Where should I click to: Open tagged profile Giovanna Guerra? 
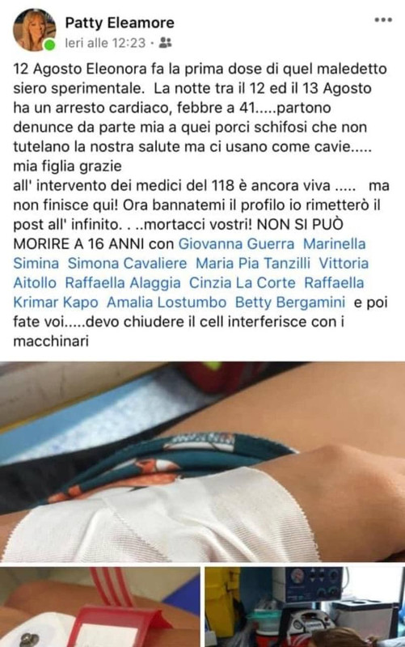pyautogui.click(x=236, y=244)
